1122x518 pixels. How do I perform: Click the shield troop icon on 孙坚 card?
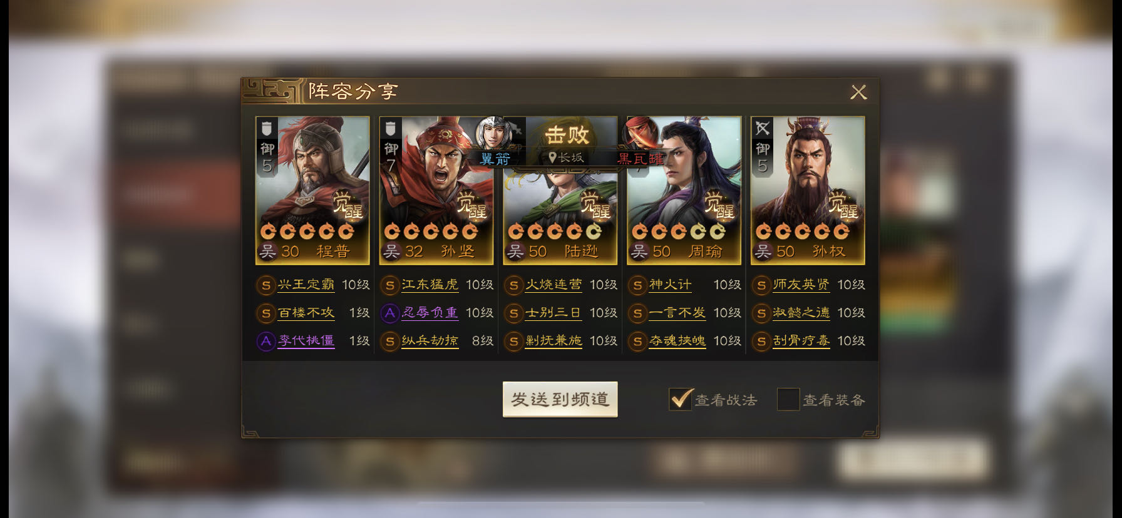(x=390, y=128)
